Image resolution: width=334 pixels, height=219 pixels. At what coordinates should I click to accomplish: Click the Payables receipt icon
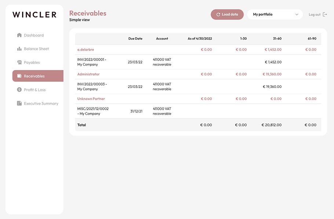[x=19, y=62]
